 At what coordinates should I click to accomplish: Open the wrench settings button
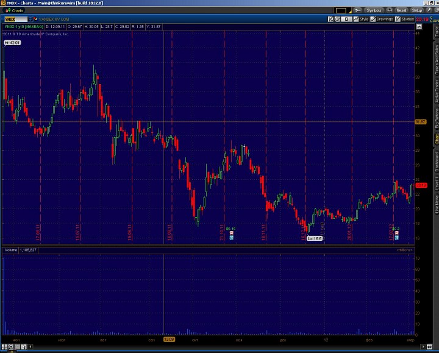[x=358, y=10]
